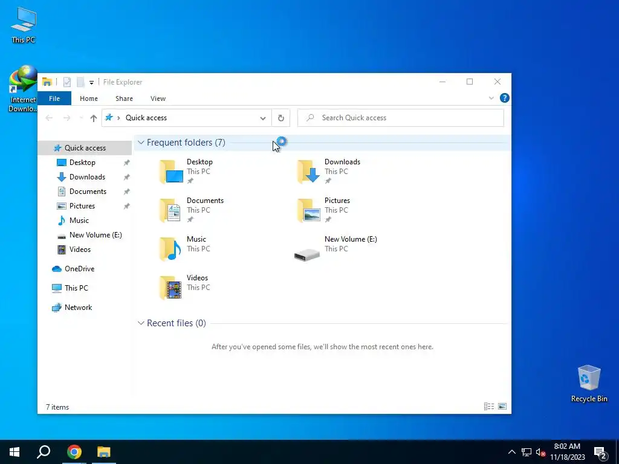Click the Search Quick access field
This screenshot has width=619, height=464.
(401, 118)
